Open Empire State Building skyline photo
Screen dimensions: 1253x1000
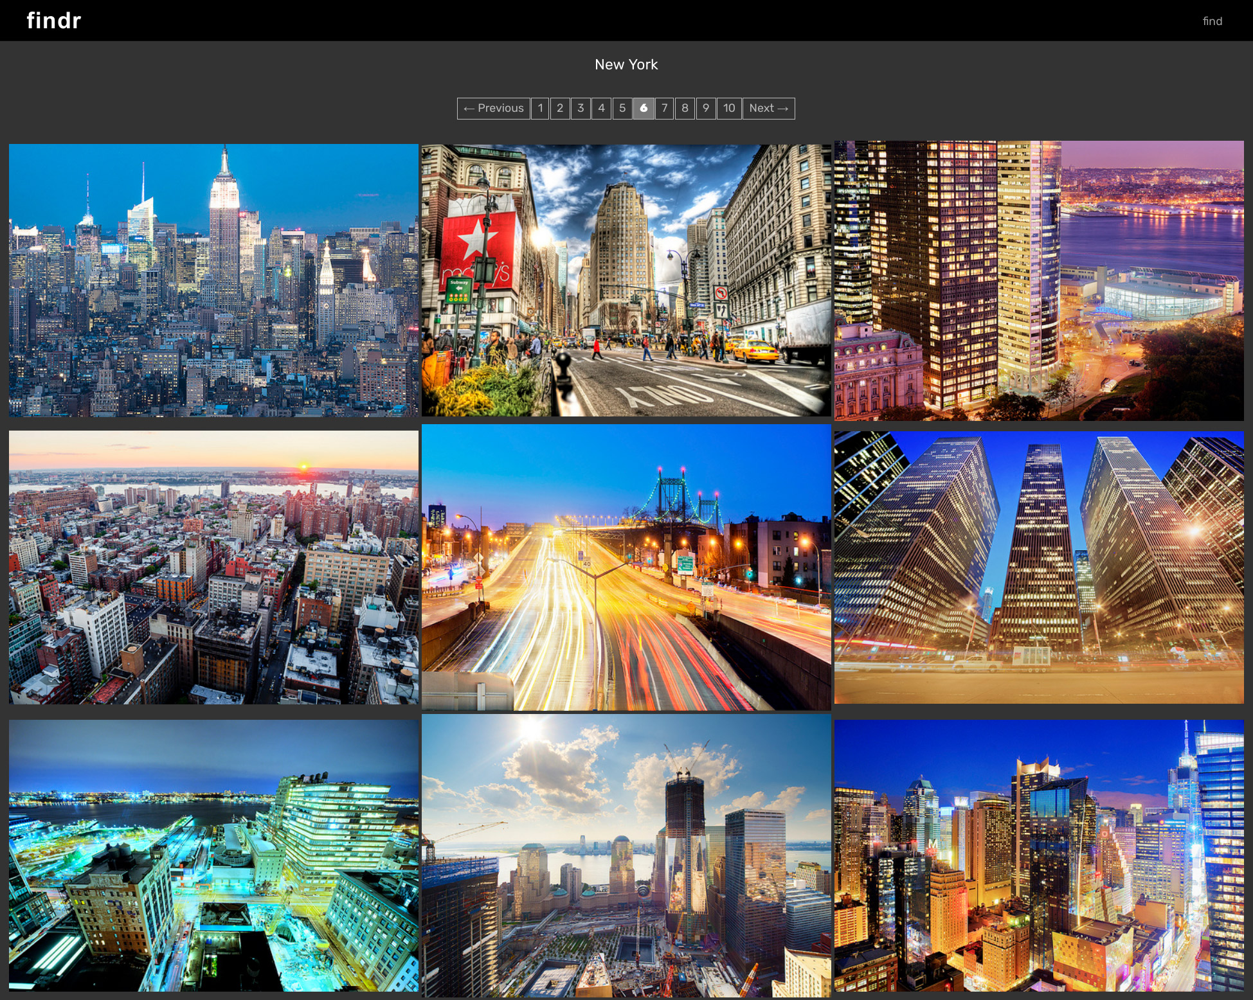(x=213, y=280)
